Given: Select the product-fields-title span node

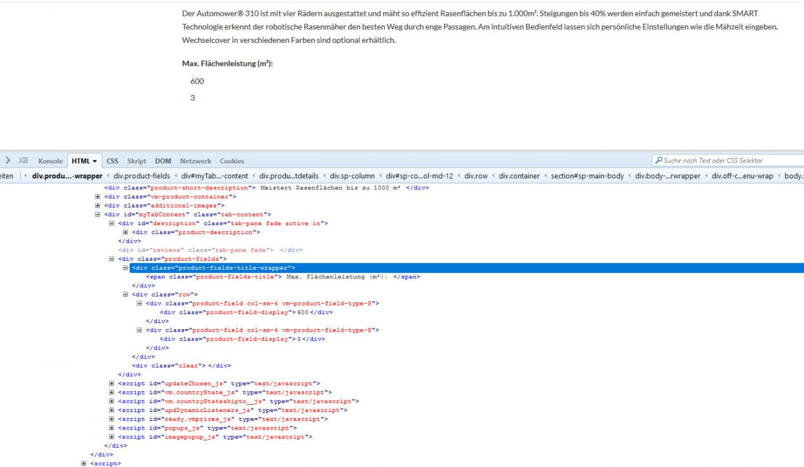Looking at the screenshot, I should [278, 277].
